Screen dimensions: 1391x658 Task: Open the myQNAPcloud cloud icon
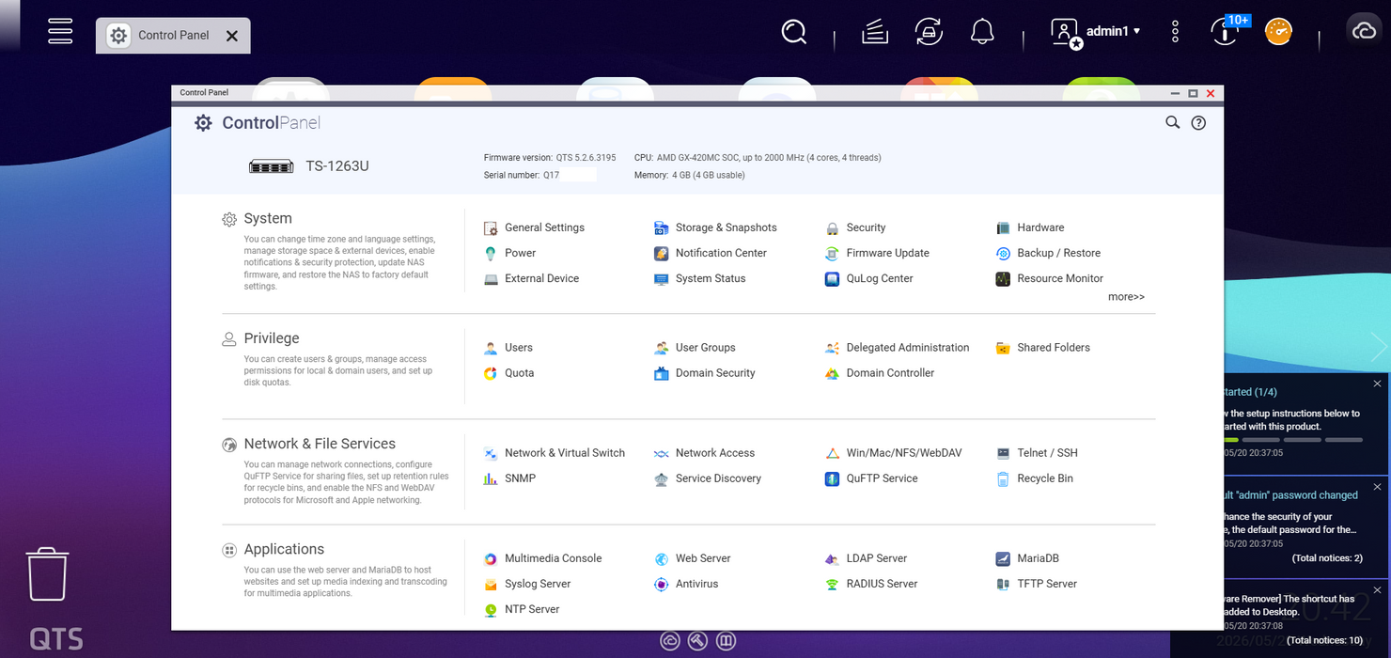pyautogui.click(x=1364, y=31)
